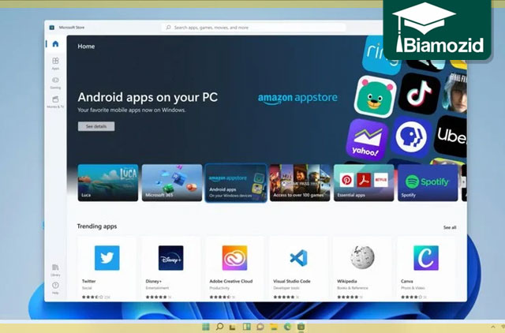Open Help from the sidebar

coord(55,287)
